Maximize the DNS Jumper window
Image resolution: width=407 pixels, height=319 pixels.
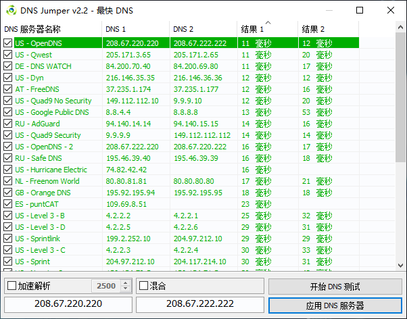[x=360, y=10]
